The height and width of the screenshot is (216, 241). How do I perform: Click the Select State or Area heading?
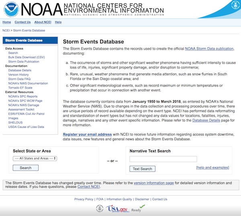[32, 151]
